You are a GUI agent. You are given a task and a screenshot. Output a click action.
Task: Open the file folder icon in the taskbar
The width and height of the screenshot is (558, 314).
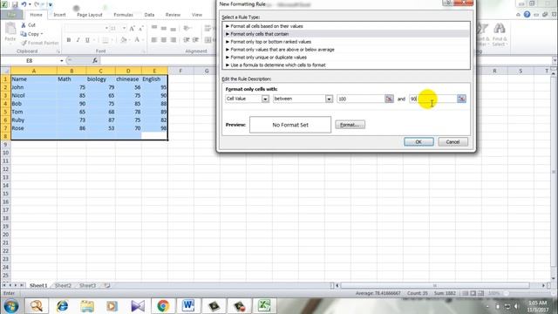pyautogui.click(x=87, y=306)
